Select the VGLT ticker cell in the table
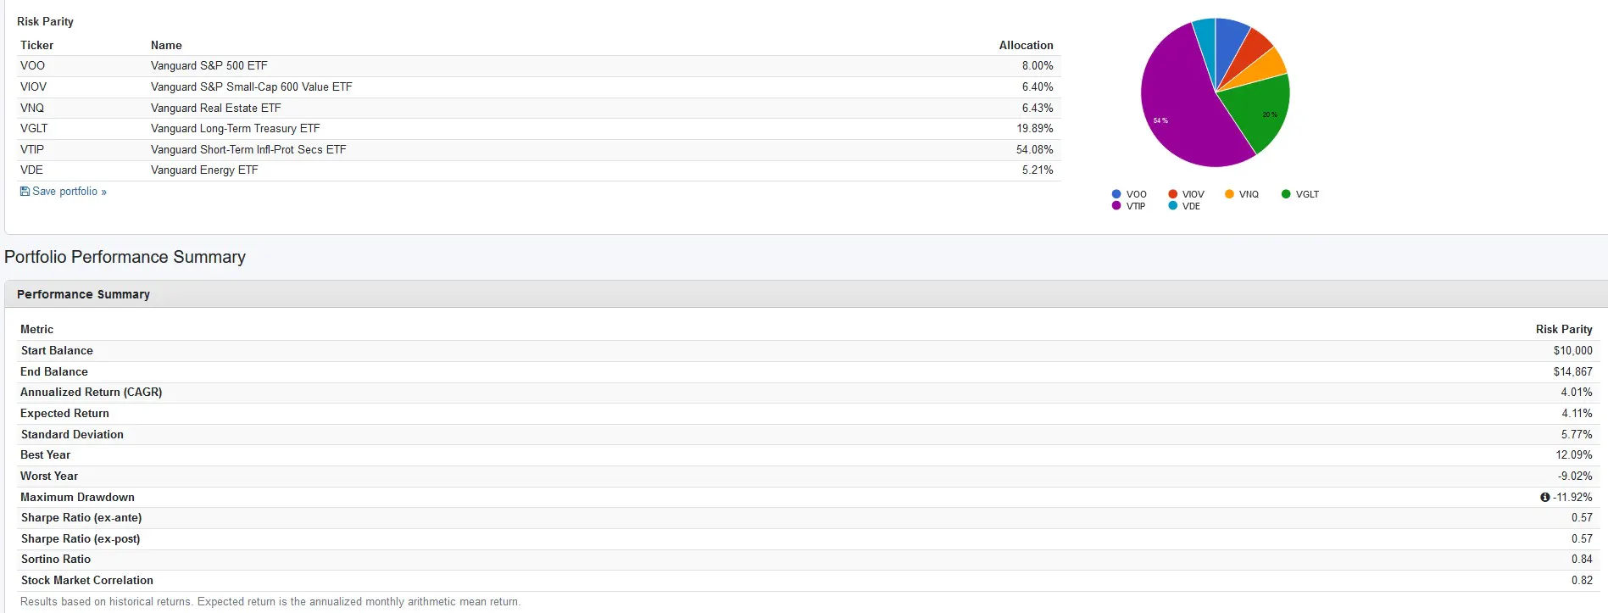The width and height of the screenshot is (1608, 613). pyautogui.click(x=34, y=129)
